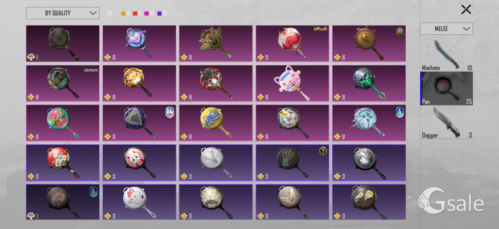
Task: Pick the golden pan with blue antlers
Action: (216, 123)
